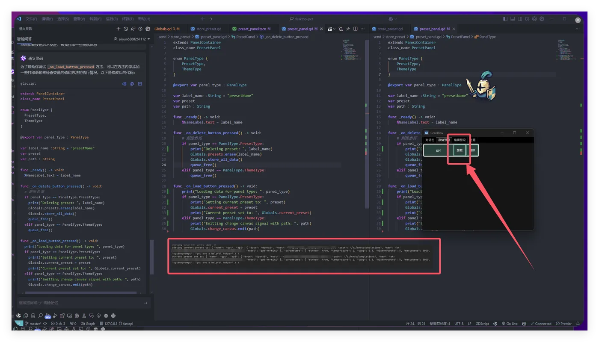Screen dimensions: 599x342
Task: Open the 选择(S) menu
Action: pyautogui.click(x=63, y=19)
